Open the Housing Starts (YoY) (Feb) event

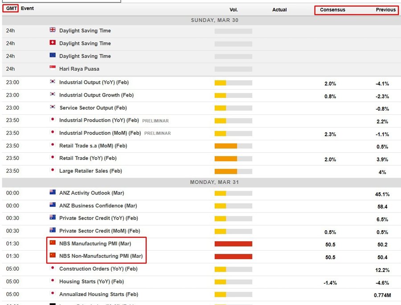click(x=91, y=281)
